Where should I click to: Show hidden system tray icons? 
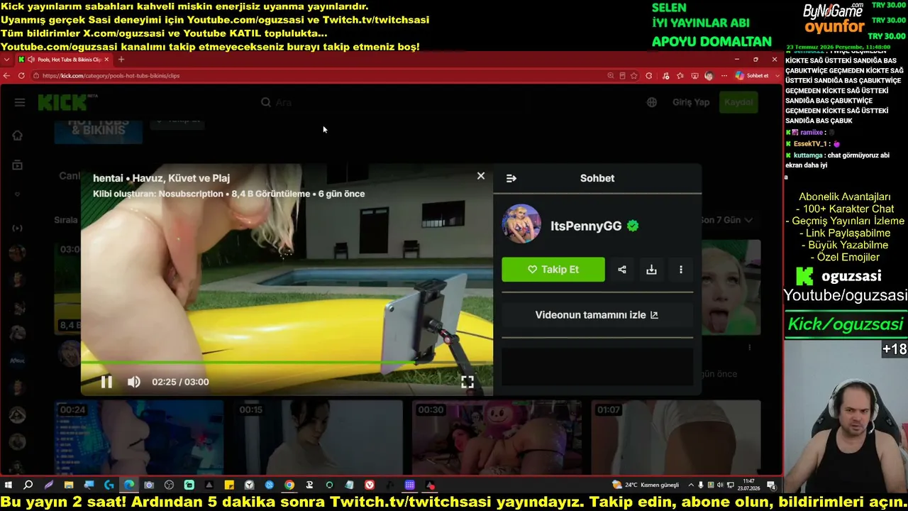tap(692, 485)
